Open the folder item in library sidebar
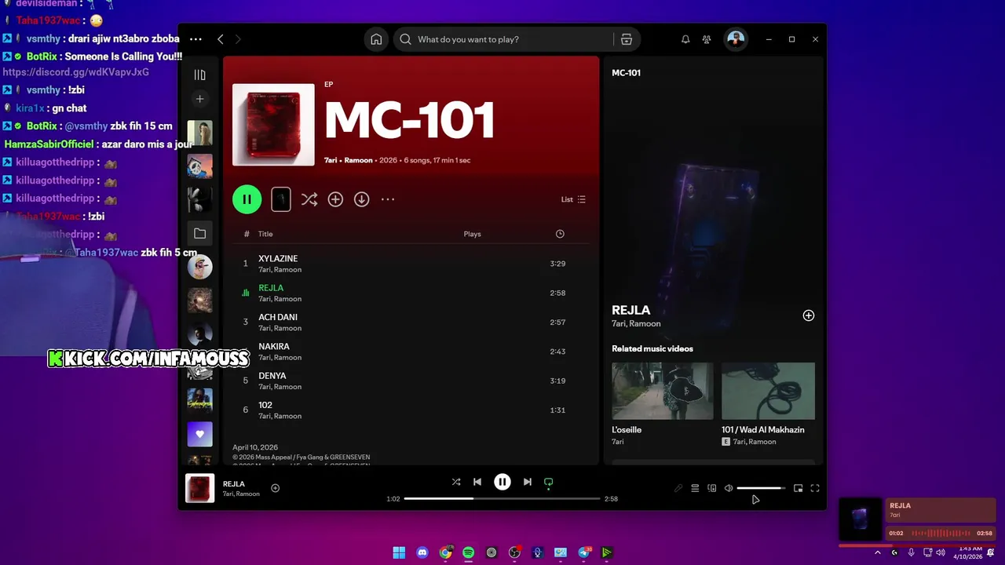This screenshot has height=565, width=1005. tap(199, 234)
